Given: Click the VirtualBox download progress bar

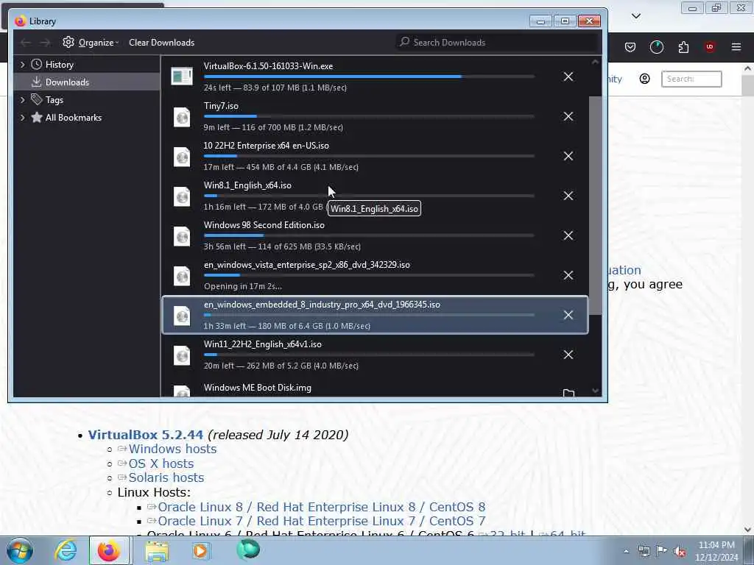Looking at the screenshot, I should [369, 77].
